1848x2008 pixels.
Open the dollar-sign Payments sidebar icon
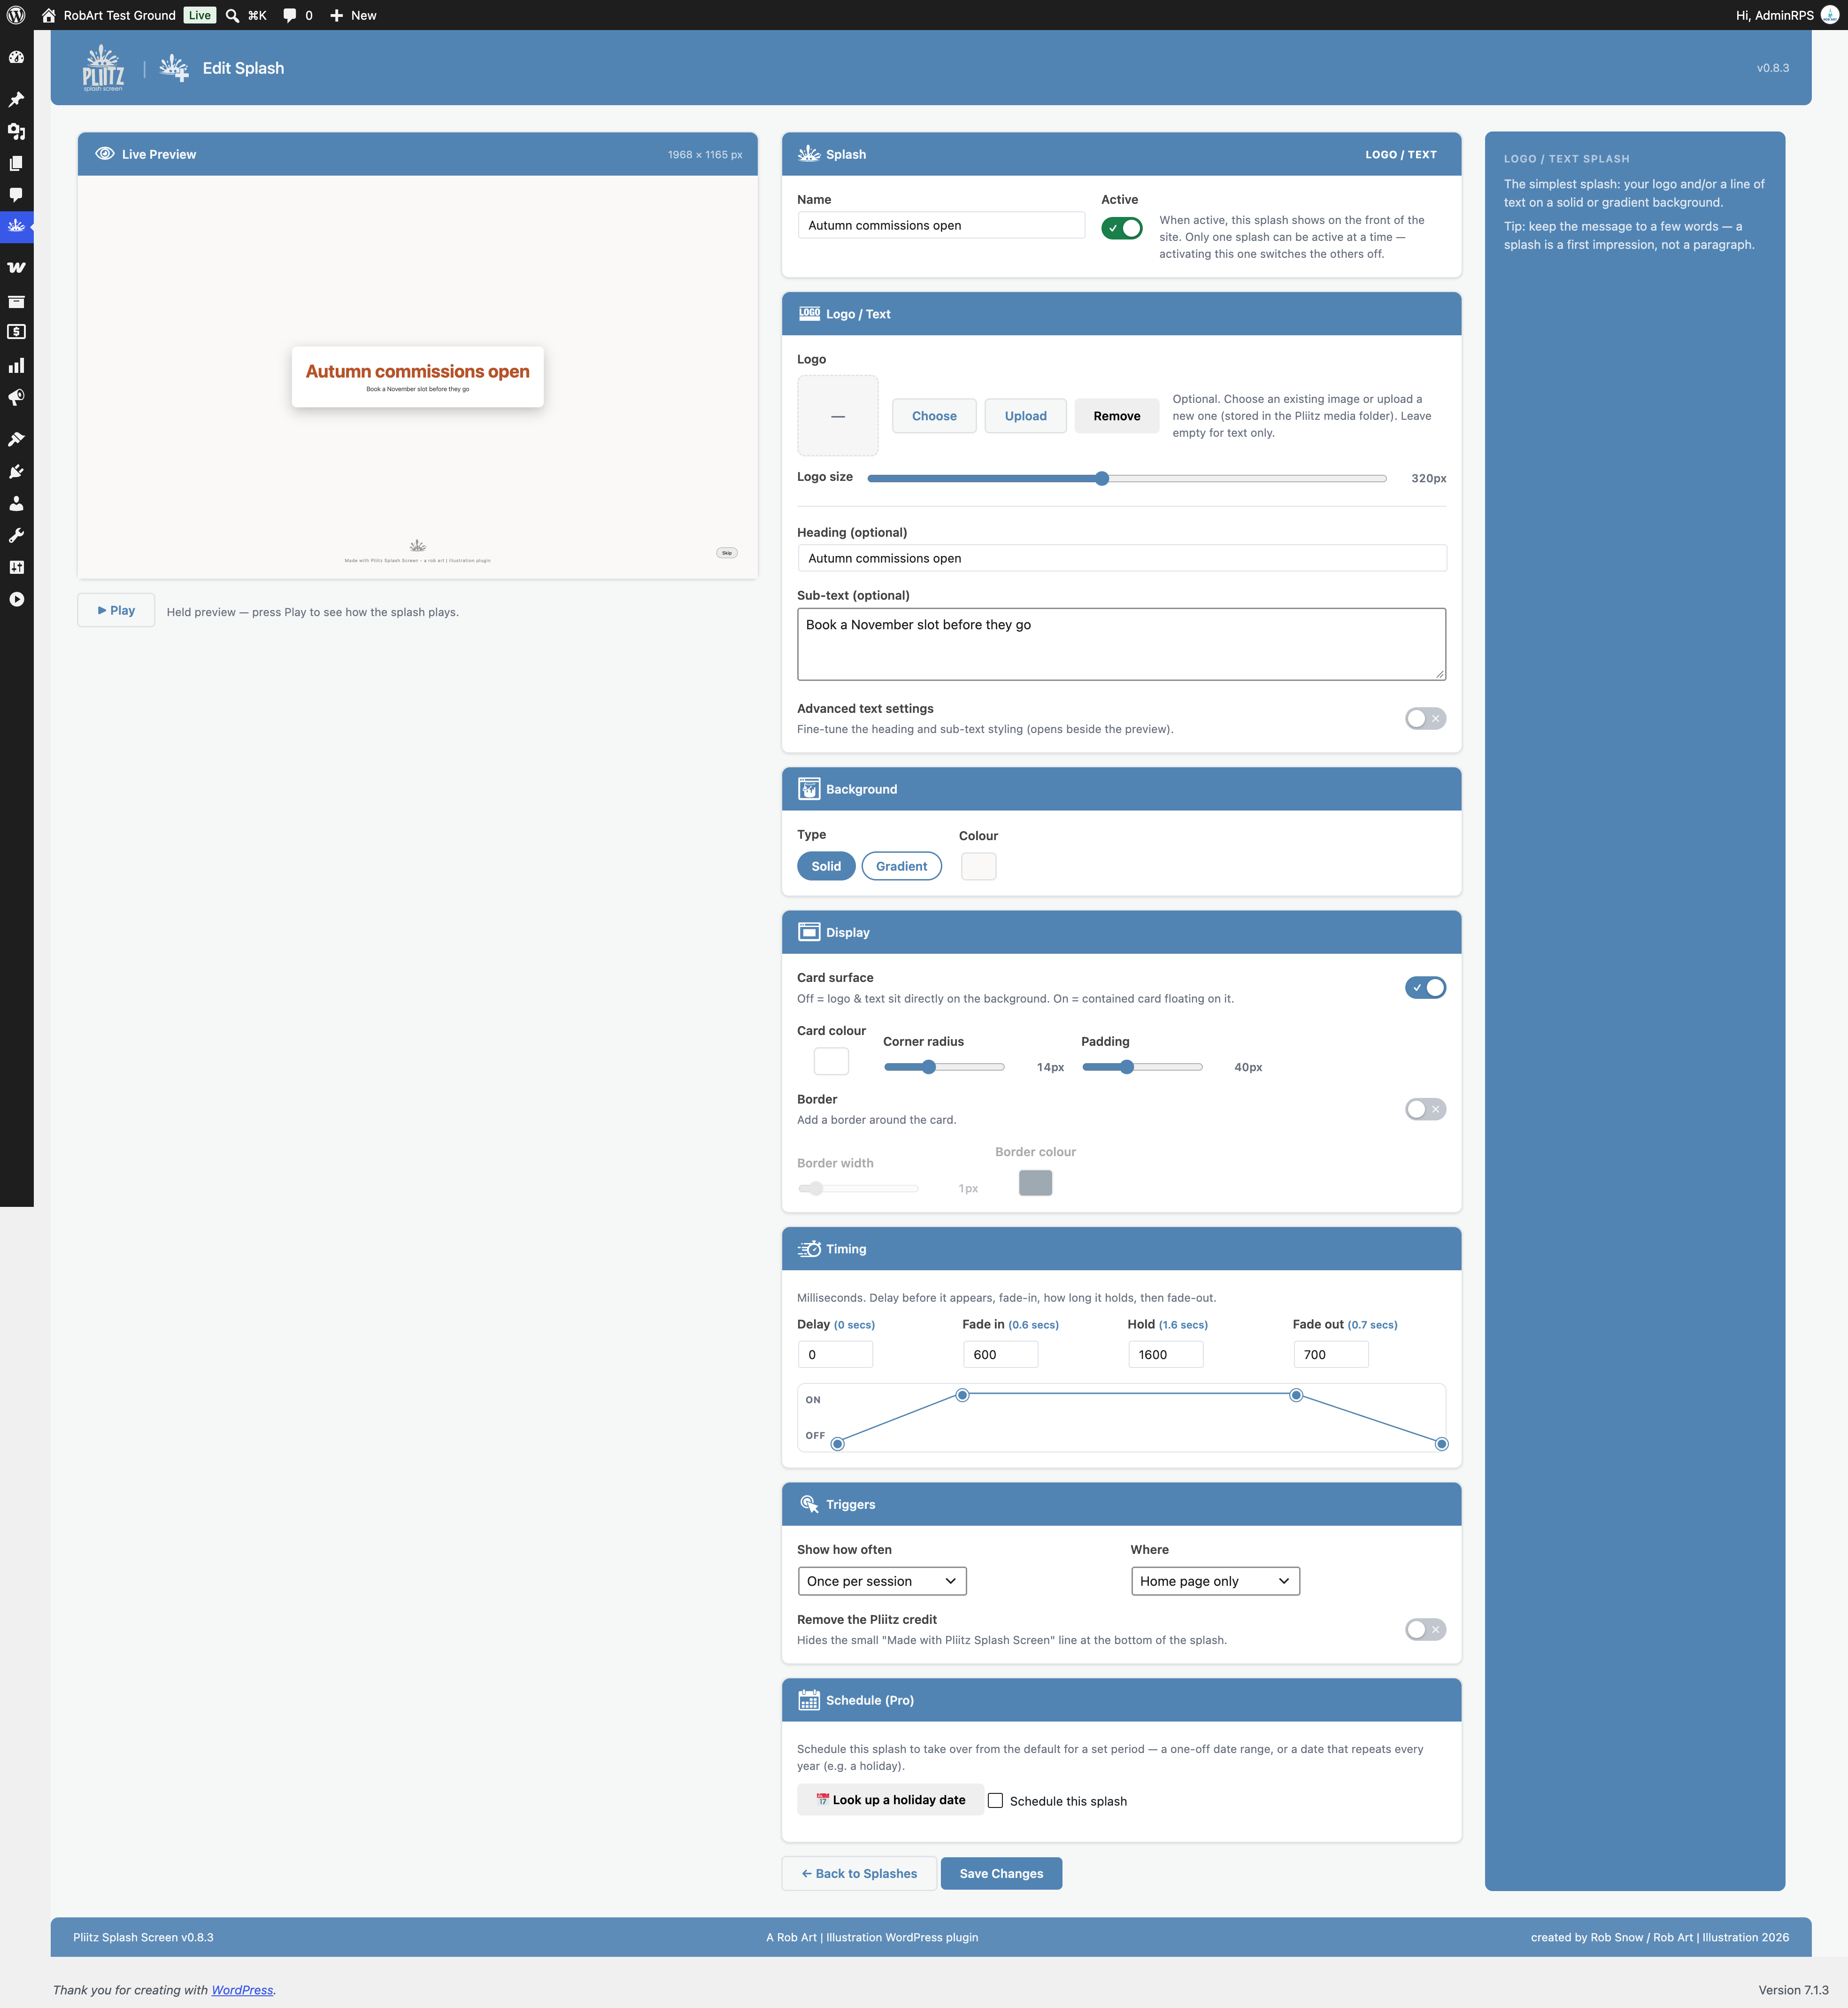16,332
